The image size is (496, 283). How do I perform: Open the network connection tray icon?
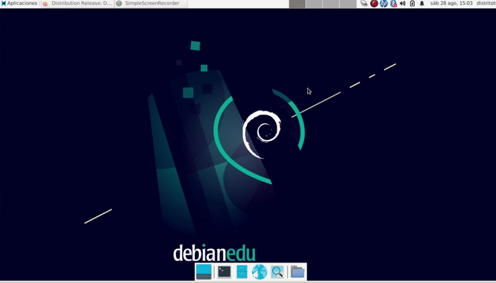pos(364,3)
